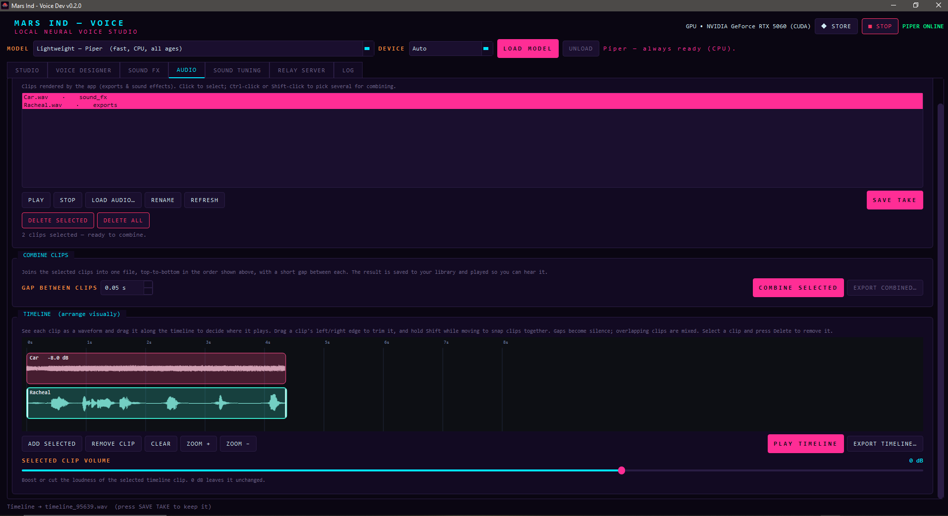948x516 pixels.
Task: Click the PIPER ONLINE status text
Action: coord(923,26)
